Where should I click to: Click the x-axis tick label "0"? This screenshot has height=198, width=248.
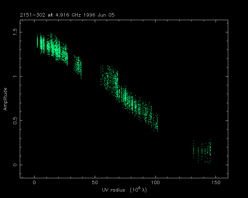(34, 183)
